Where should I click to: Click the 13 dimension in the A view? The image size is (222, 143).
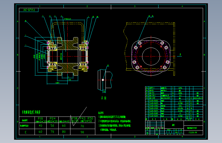[x=104, y=92]
